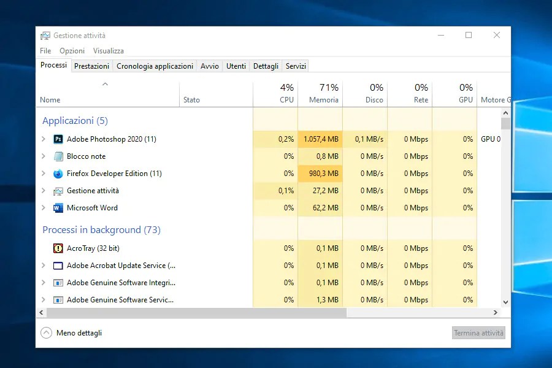Expand Adobe Acrobat Update Service row
The height and width of the screenshot is (368, 552).
(x=44, y=265)
